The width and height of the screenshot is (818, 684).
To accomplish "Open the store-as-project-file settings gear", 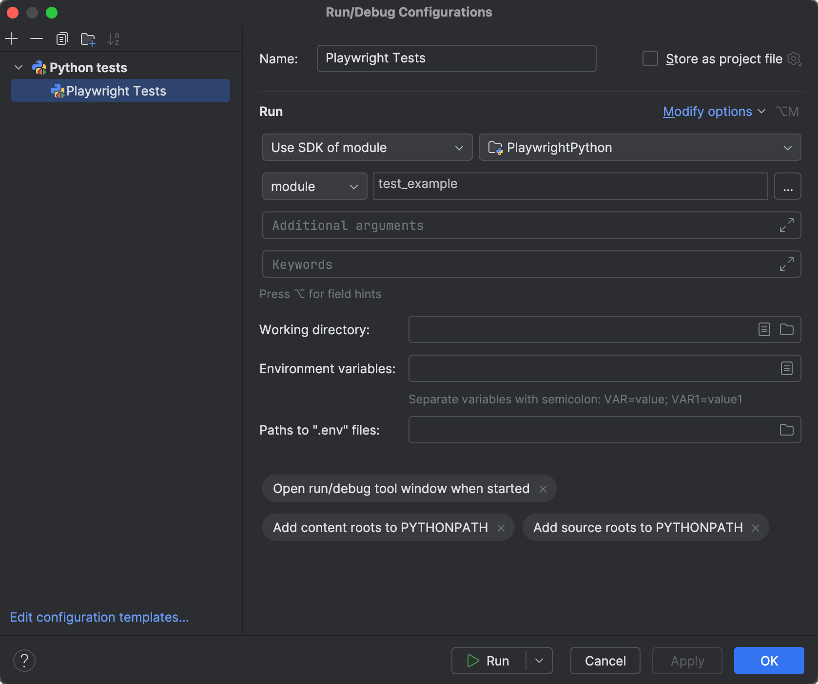I will pos(795,58).
